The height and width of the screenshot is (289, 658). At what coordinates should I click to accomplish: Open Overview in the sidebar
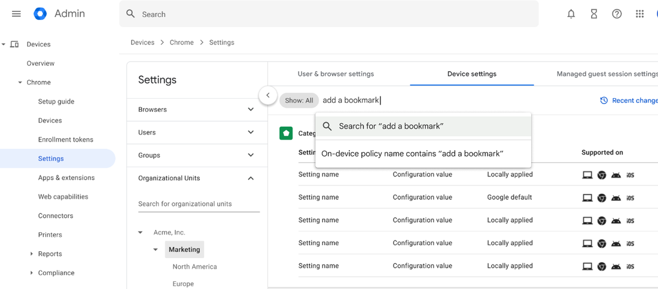point(41,63)
